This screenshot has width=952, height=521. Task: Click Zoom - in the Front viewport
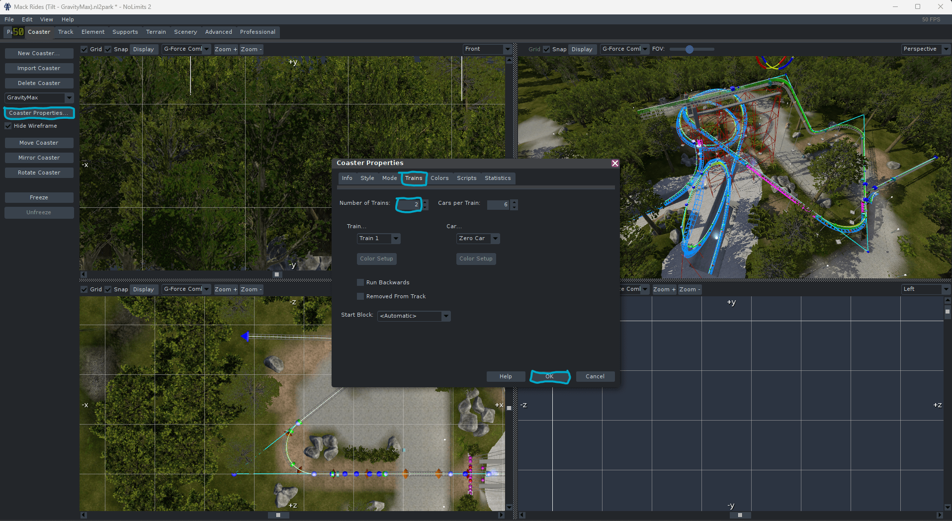[251, 49]
